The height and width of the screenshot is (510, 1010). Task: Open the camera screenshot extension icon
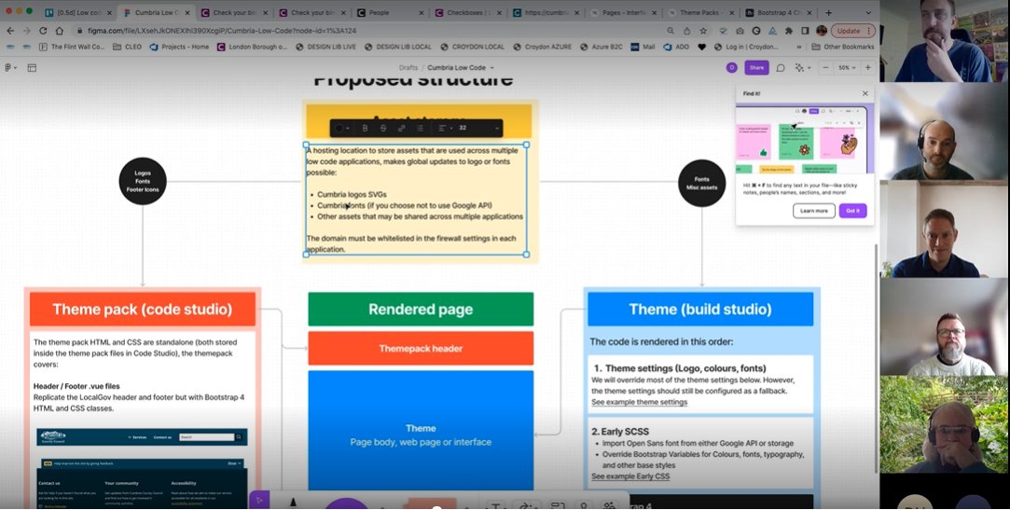(740, 30)
